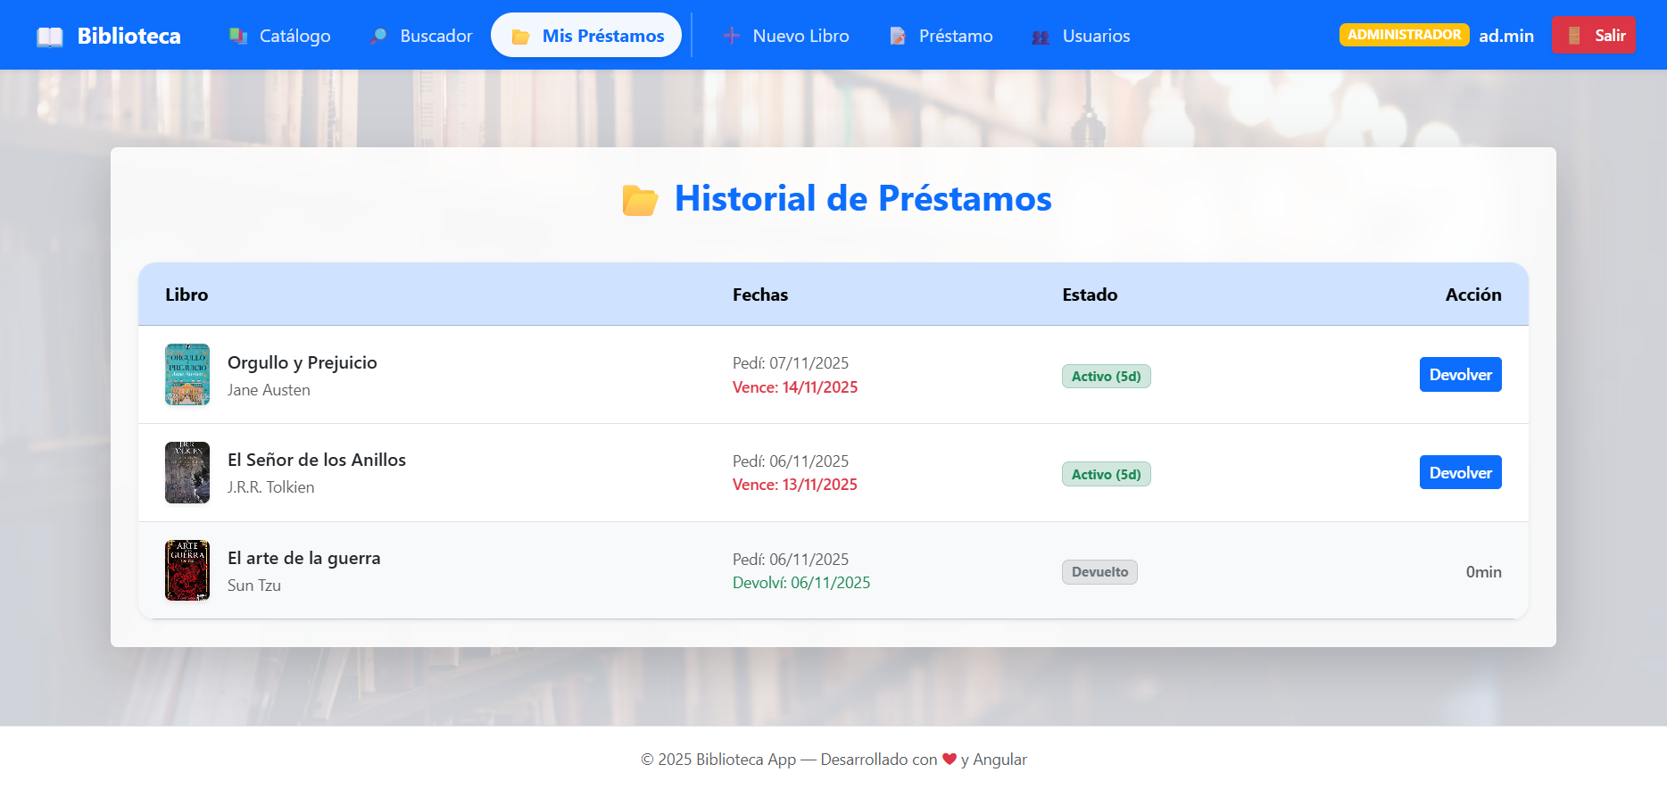Select the Mis Préstamos tab
Image resolution: width=1667 pixels, height=789 pixels.
[586, 36]
